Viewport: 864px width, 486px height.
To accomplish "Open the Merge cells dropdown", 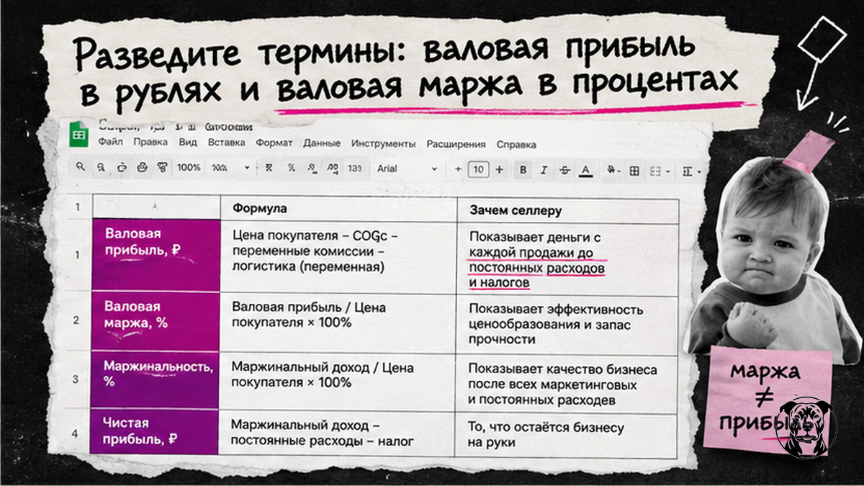I will tap(659, 172).
